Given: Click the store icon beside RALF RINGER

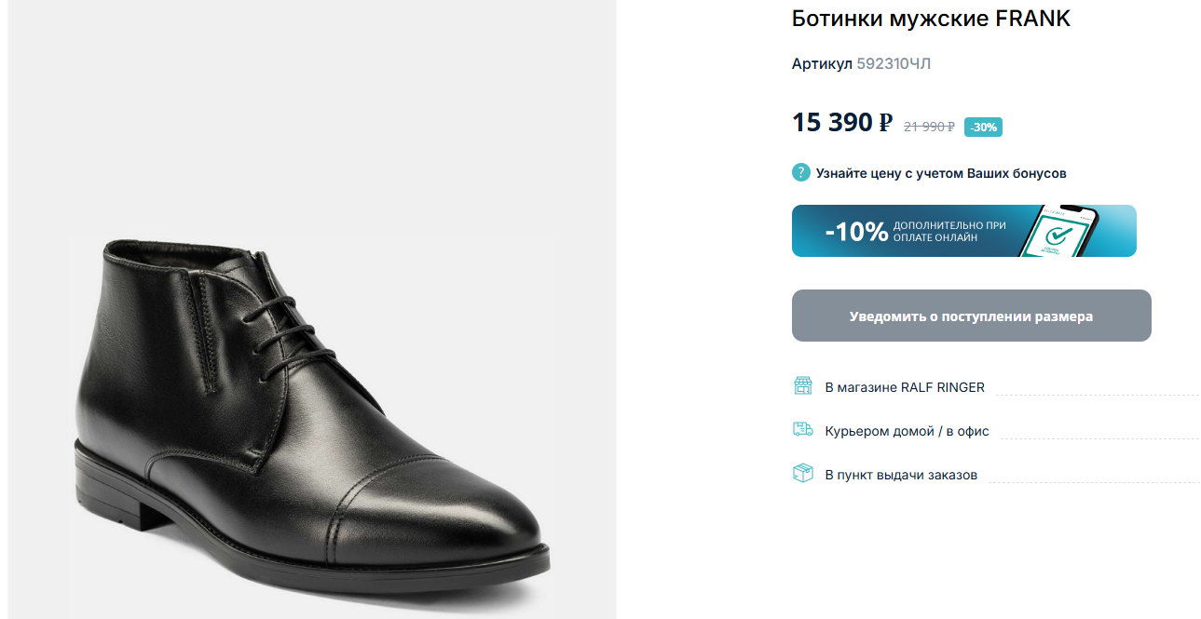Looking at the screenshot, I should pos(802,386).
